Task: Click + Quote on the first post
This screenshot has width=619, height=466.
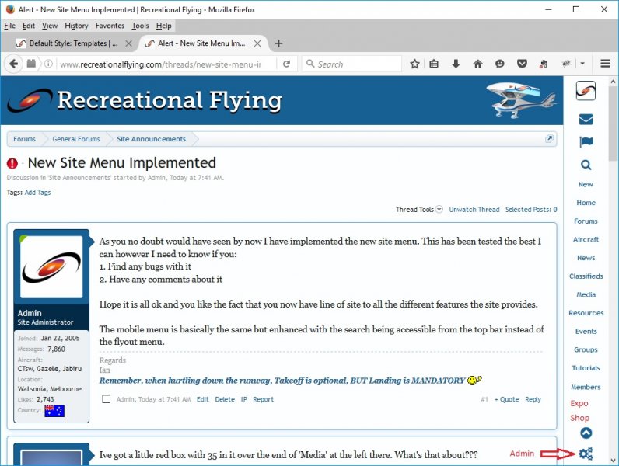Action: click(506, 399)
